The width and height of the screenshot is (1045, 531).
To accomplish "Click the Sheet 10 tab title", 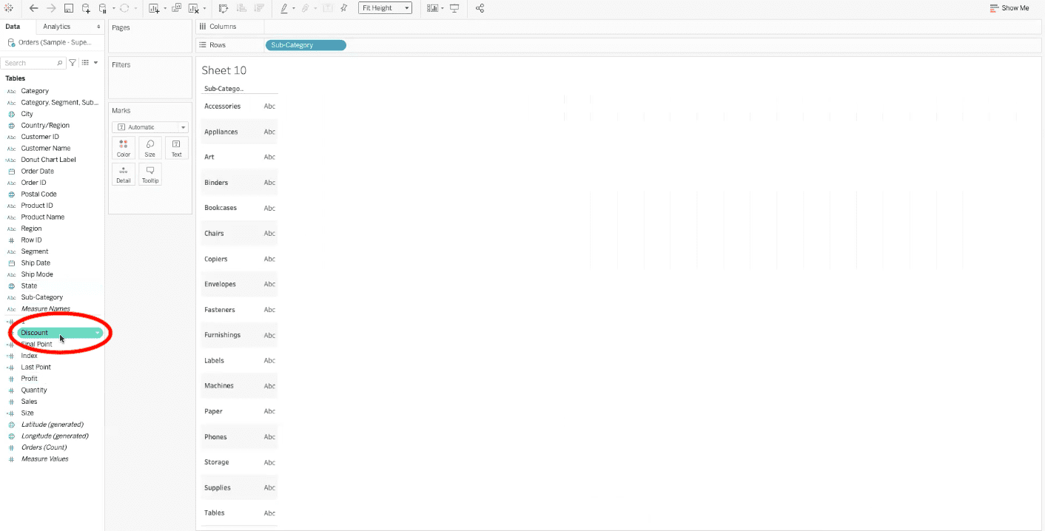I will pos(224,70).
